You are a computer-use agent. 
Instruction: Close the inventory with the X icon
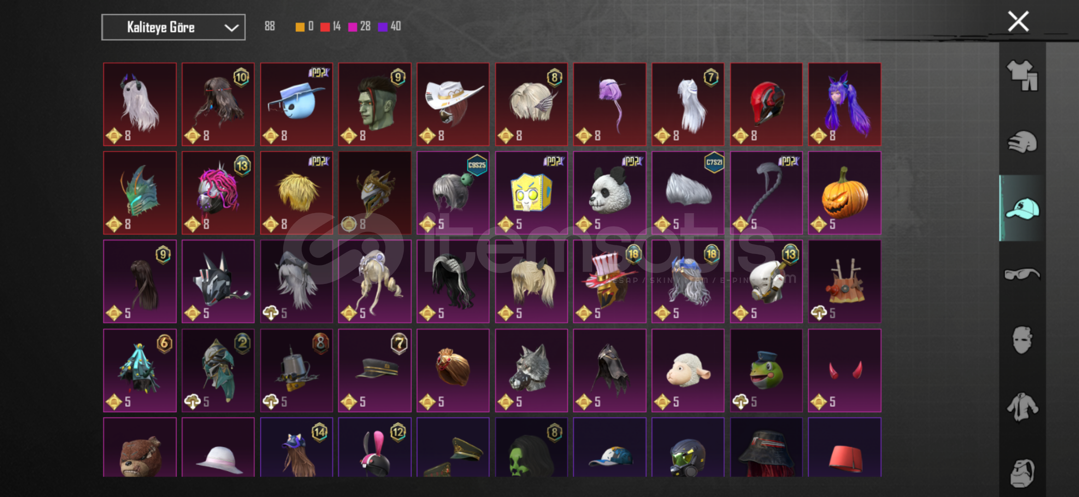coord(1018,22)
